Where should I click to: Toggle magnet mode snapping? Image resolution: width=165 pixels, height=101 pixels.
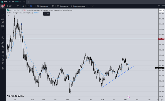point(3,52)
